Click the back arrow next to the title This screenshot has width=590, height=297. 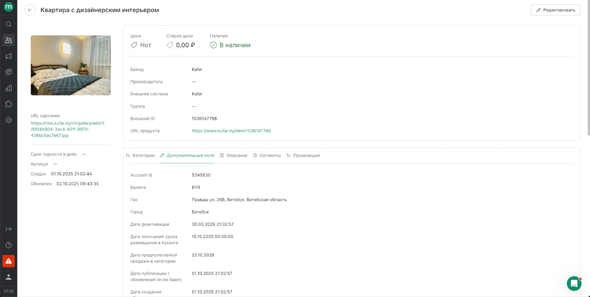coord(30,10)
